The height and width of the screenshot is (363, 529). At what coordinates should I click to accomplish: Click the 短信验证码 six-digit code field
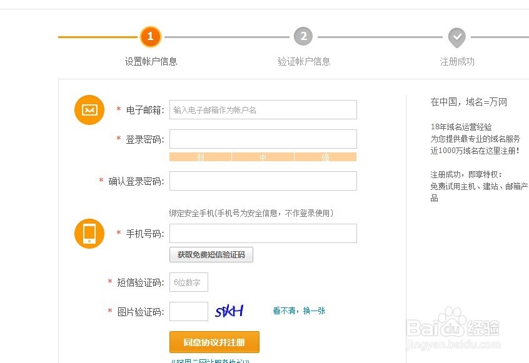(188, 282)
